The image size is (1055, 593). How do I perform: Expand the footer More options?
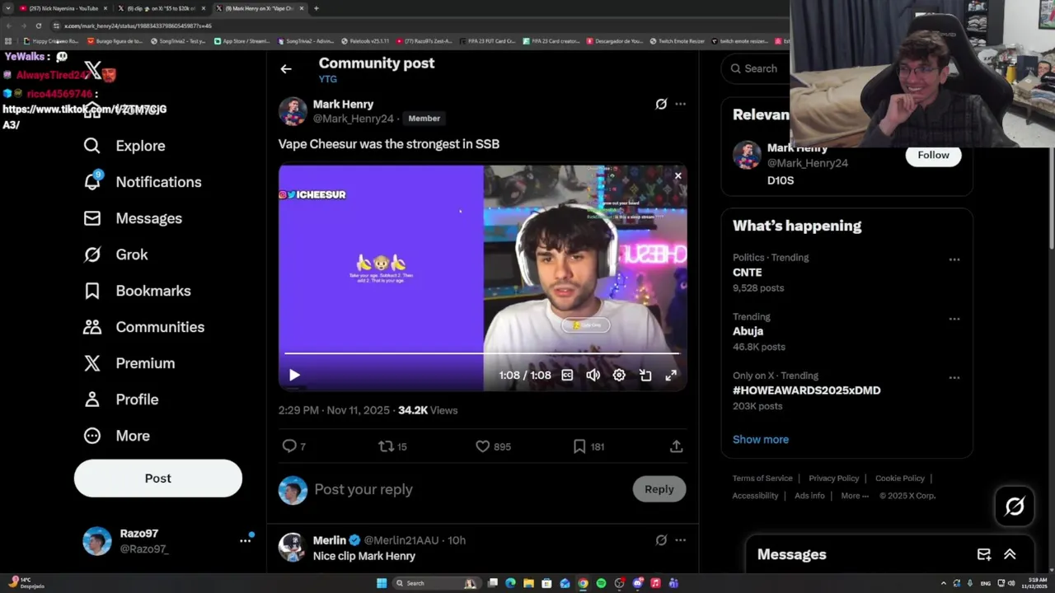coord(854,496)
